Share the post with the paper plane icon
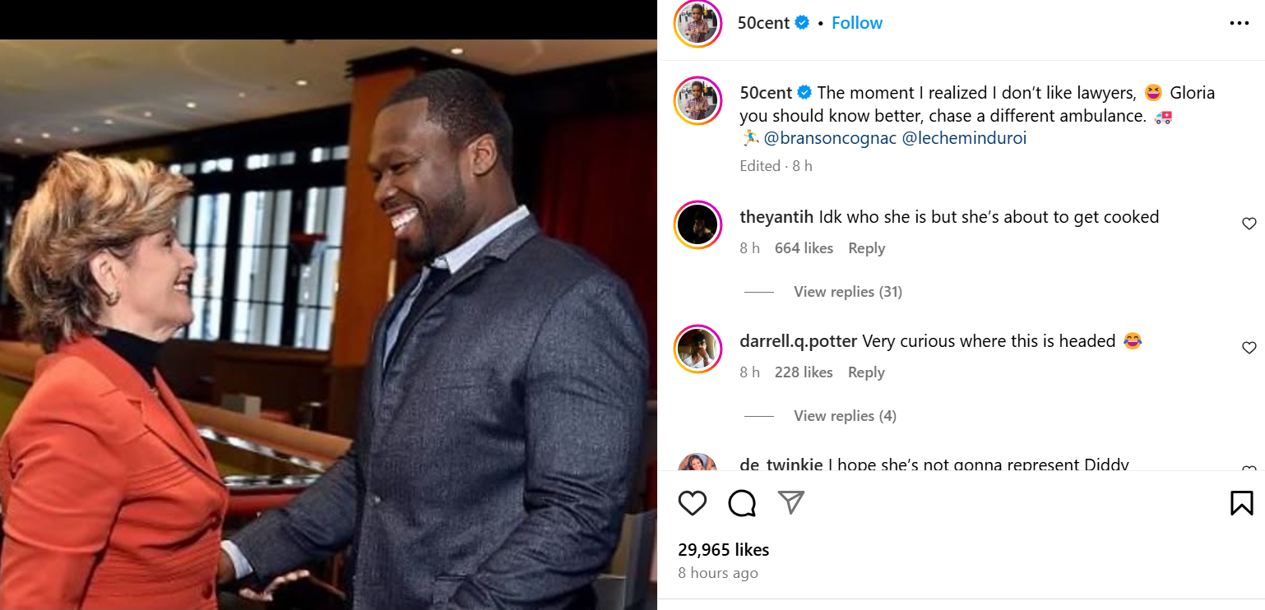 tap(790, 502)
